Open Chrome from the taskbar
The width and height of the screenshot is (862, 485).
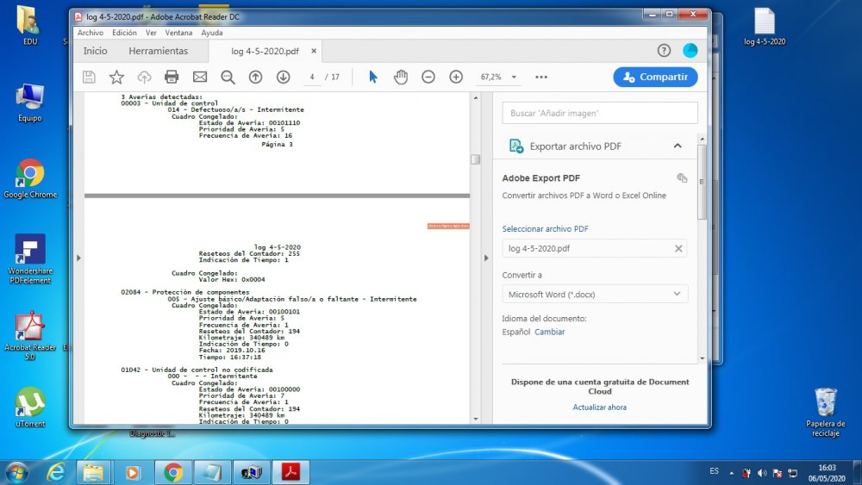pos(172,472)
